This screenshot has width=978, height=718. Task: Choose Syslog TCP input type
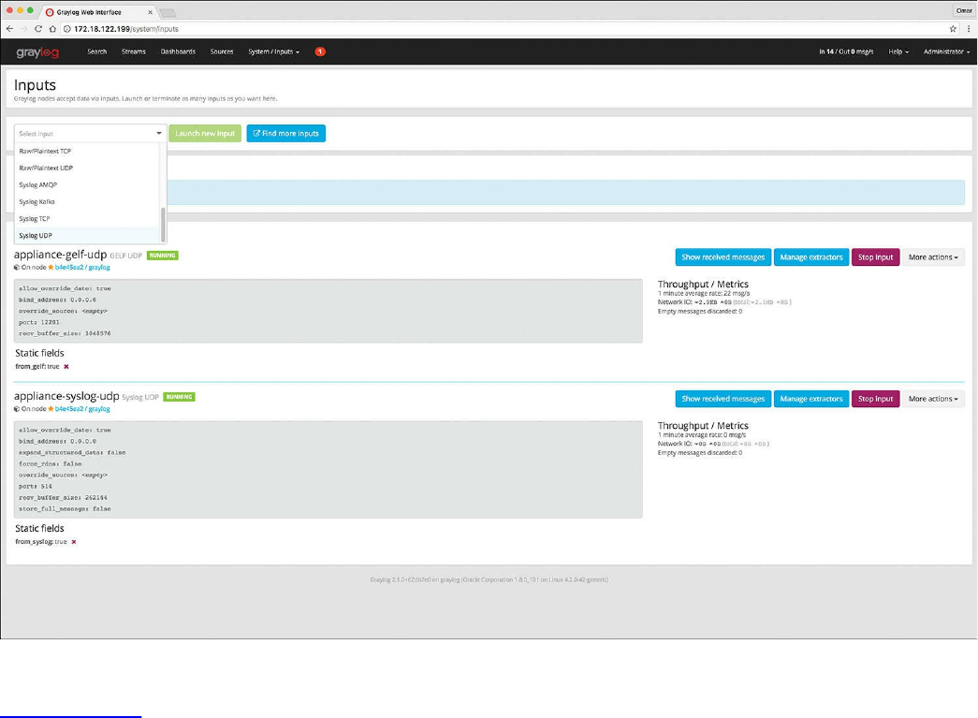click(87, 218)
